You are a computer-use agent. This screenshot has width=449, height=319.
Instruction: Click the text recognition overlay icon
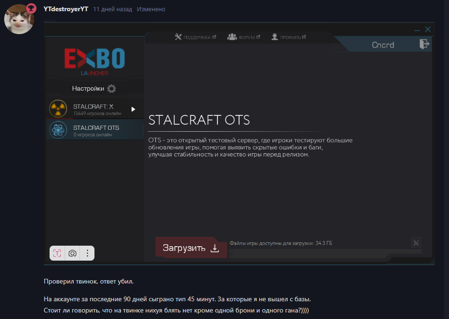57,253
